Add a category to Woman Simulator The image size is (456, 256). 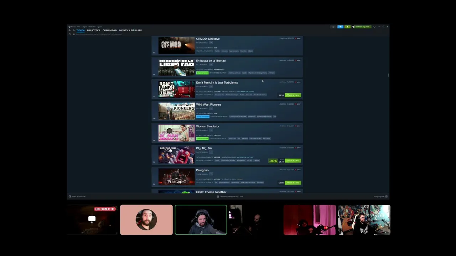(211, 130)
